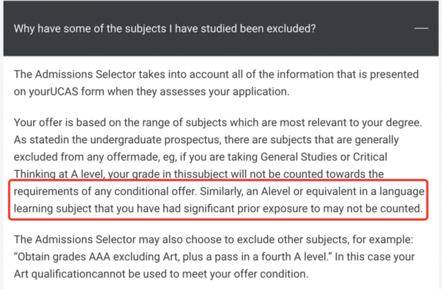Screen dimensions: 442x289
Task: Click the word 'UCAS' in first paragraph
Action: [64, 92]
